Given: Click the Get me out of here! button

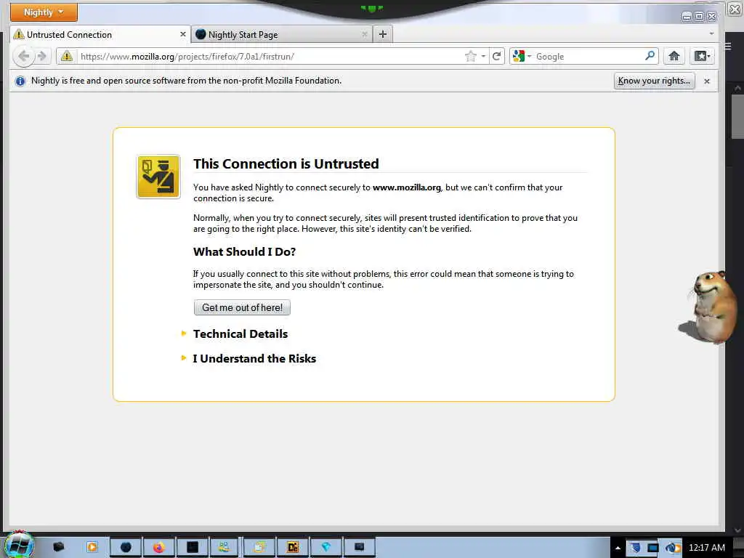Looking at the screenshot, I should click(242, 307).
